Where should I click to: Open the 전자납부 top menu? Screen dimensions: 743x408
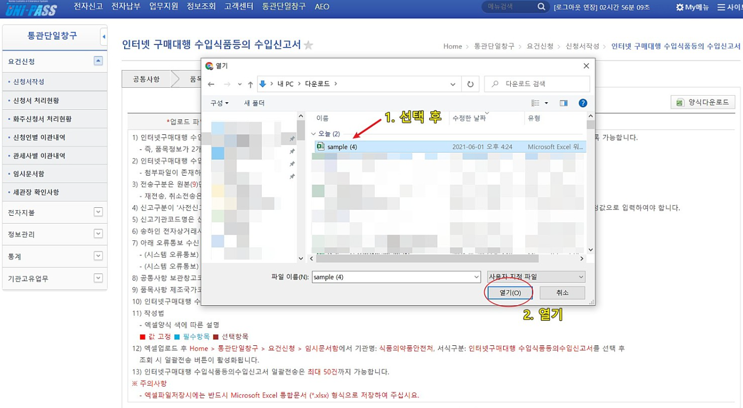point(126,6)
